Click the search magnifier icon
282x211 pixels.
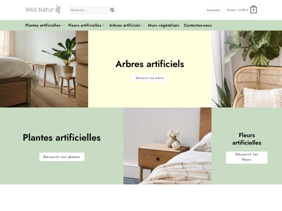coord(112,10)
